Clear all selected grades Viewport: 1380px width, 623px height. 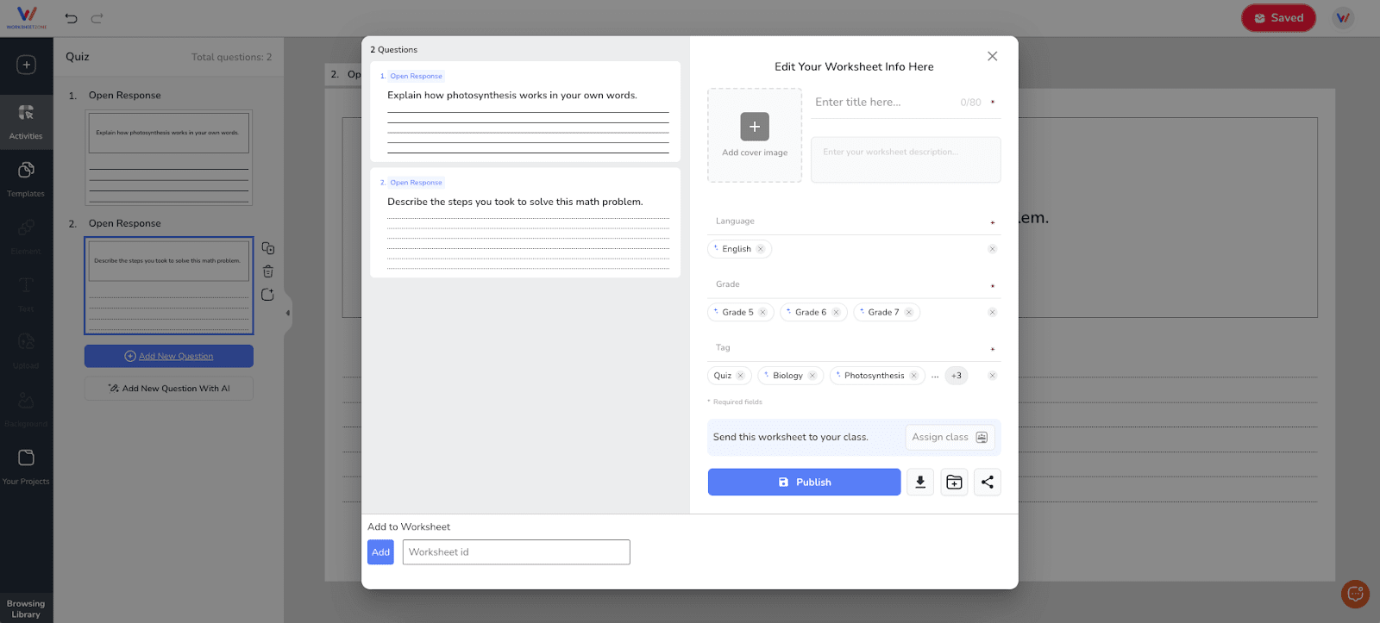993,313
